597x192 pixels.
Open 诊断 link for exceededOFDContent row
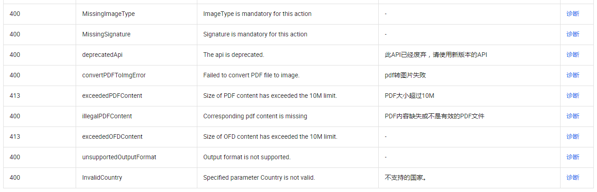coord(572,136)
